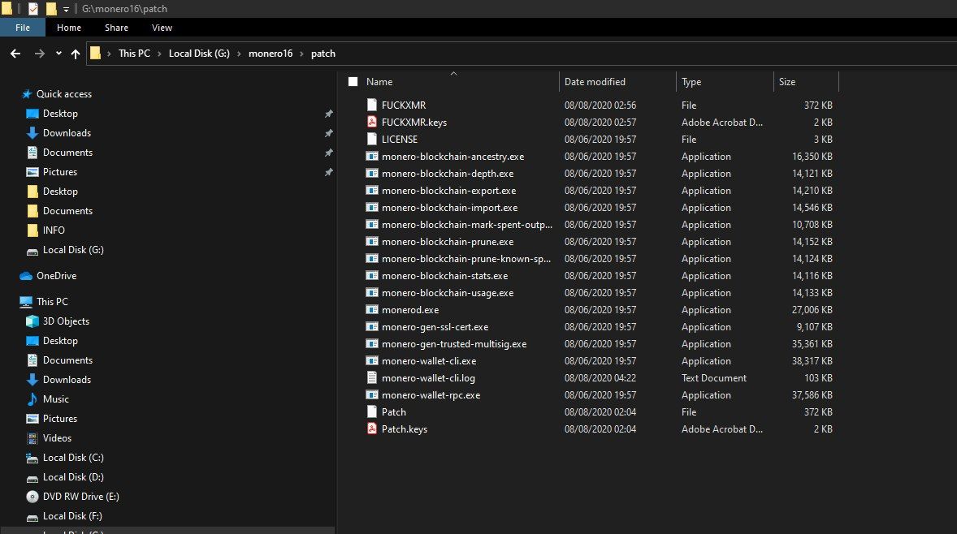Click the Forward navigation arrow

coord(40,54)
